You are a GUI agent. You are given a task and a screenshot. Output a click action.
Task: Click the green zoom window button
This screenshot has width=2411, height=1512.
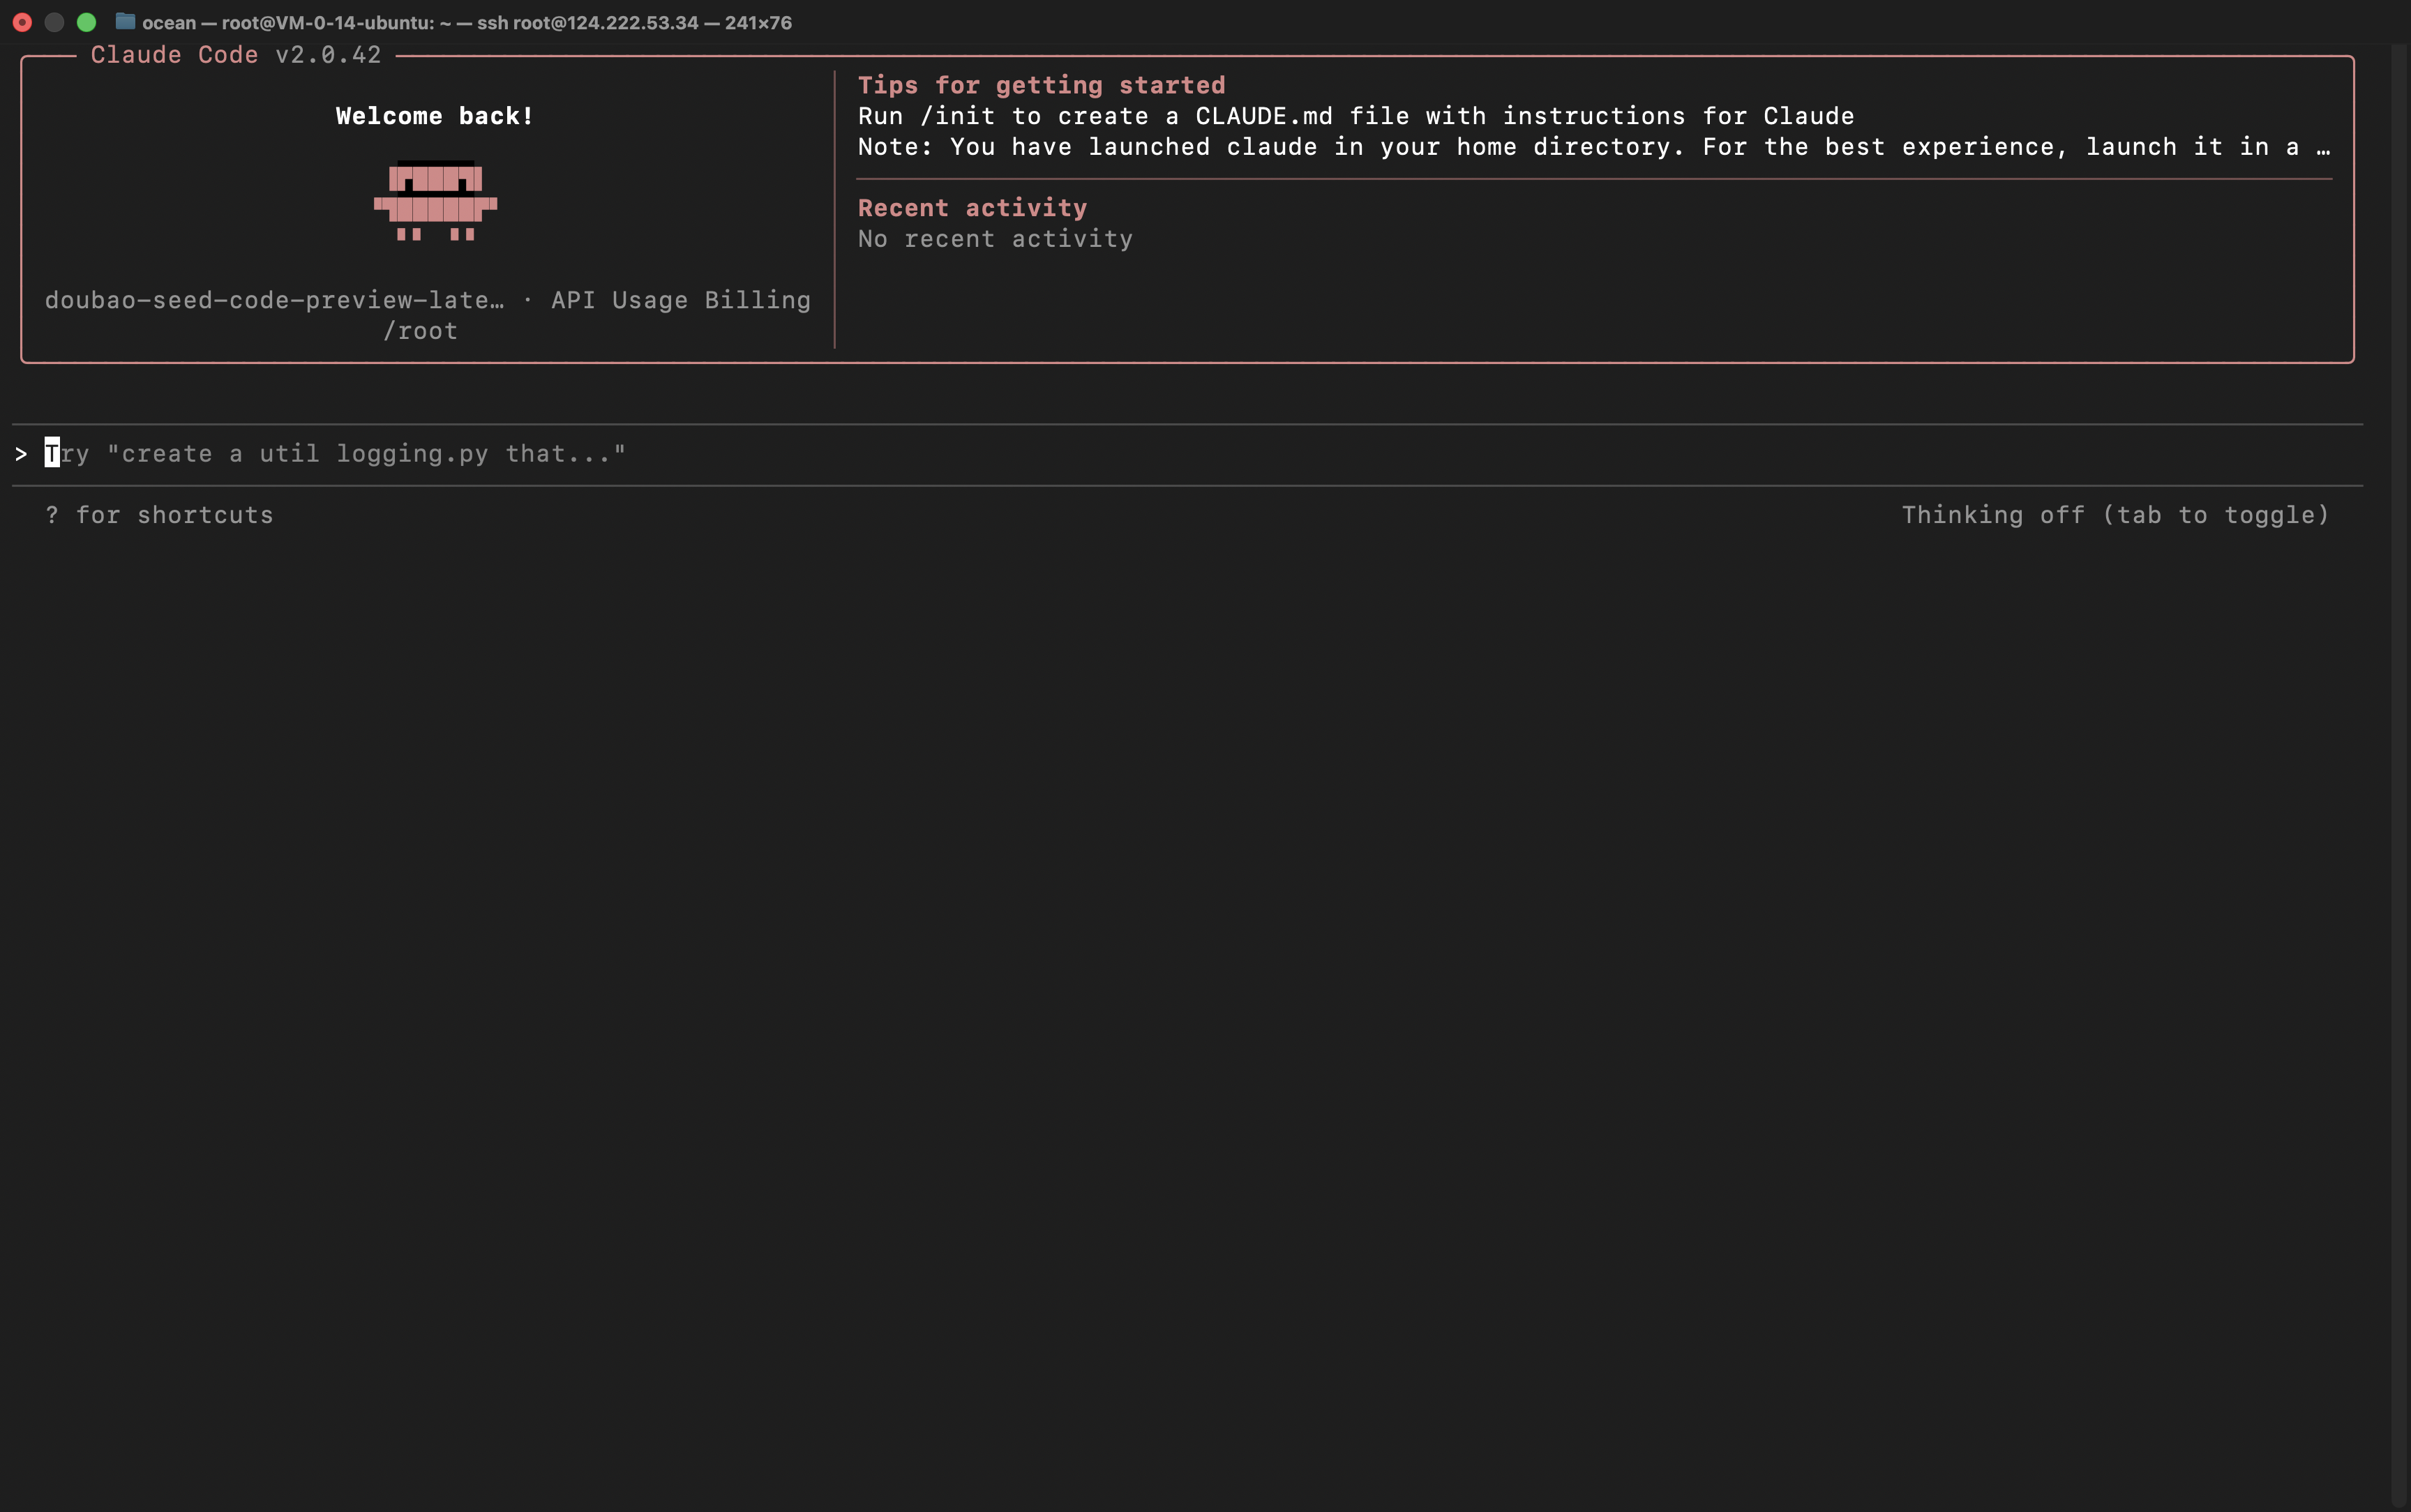point(87,22)
